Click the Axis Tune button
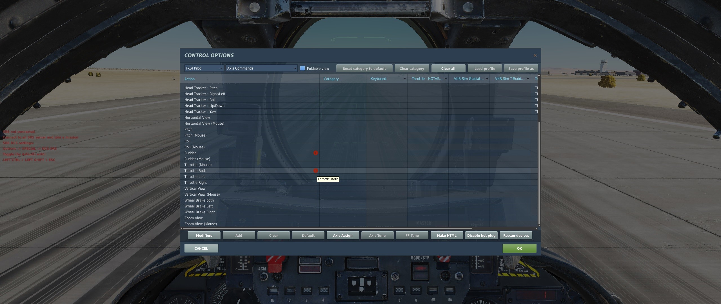The width and height of the screenshot is (721, 304). (377, 235)
